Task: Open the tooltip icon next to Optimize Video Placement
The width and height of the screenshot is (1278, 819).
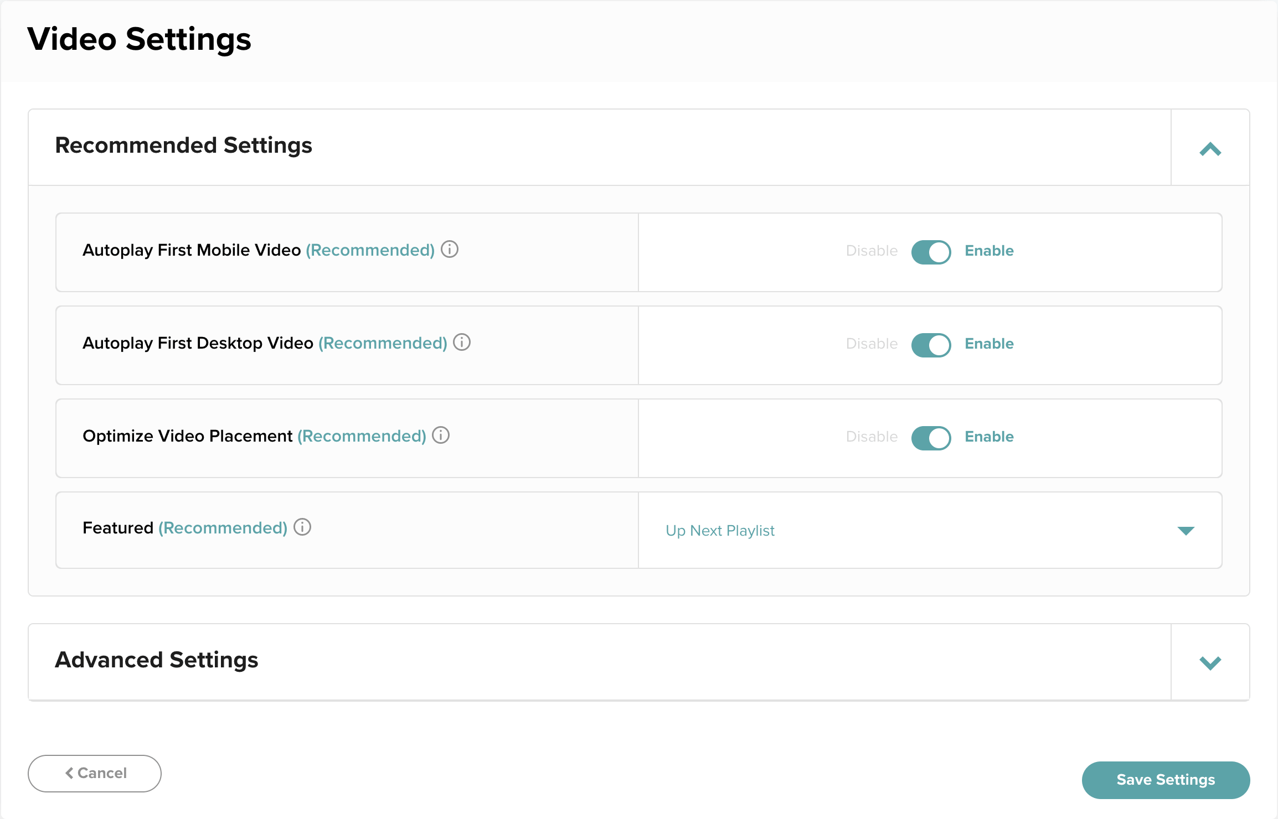Action: tap(440, 436)
